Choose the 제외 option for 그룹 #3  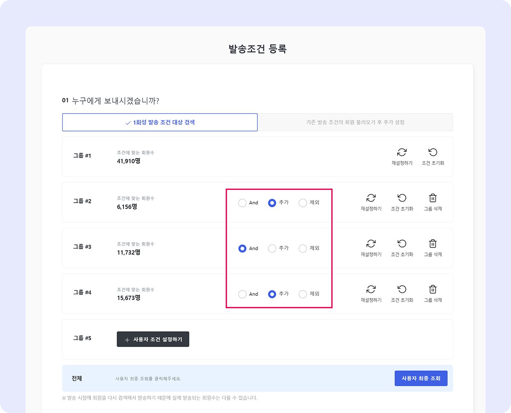(x=303, y=248)
